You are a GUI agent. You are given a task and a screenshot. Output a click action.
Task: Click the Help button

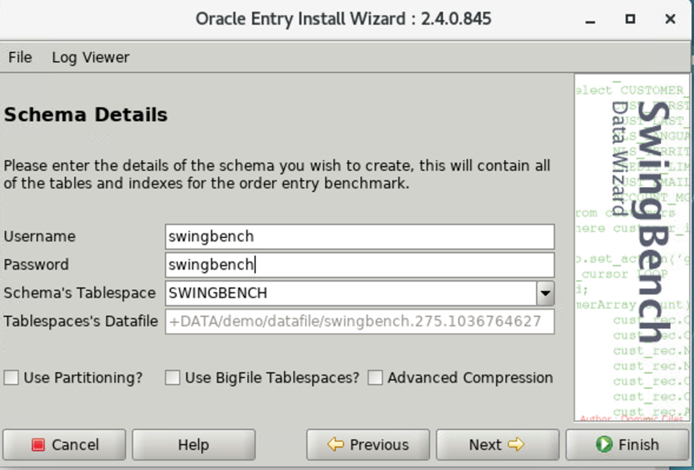coord(193,444)
